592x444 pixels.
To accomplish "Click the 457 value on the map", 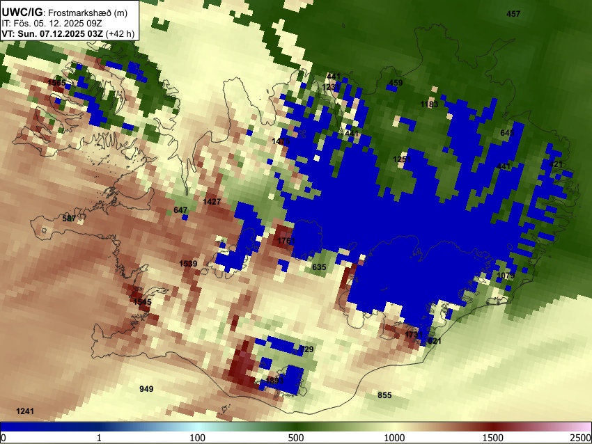I will pyautogui.click(x=513, y=14).
